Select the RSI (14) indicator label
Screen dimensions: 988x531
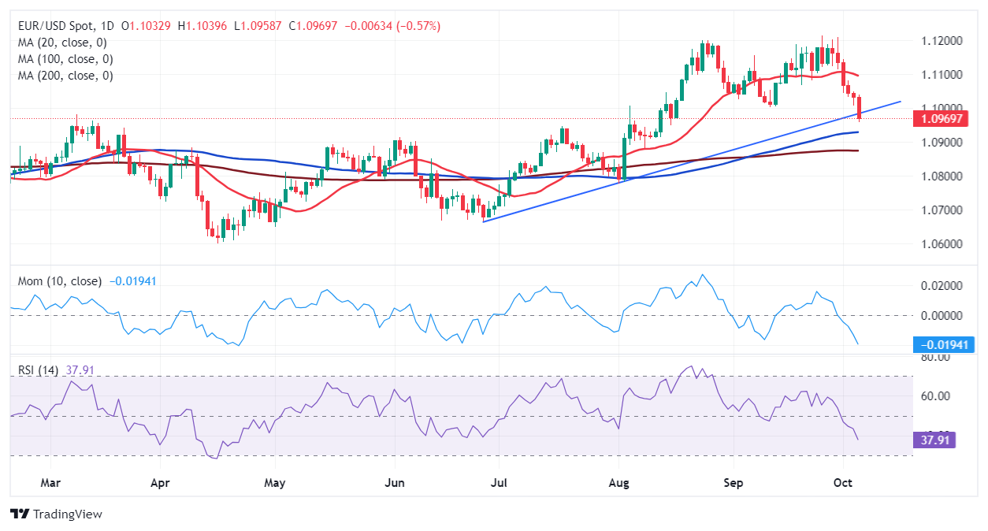point(39,369)
